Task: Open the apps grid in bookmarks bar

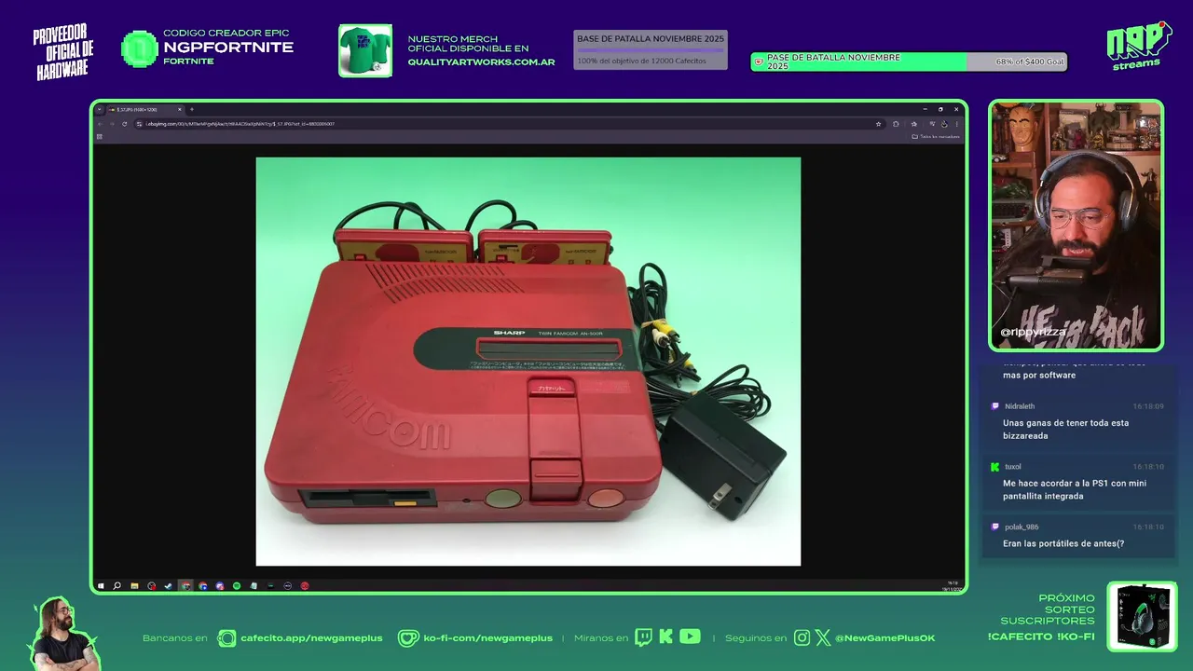Action: click(x=99, y=136)
